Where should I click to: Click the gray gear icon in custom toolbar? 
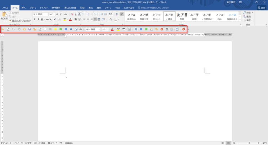167,29
